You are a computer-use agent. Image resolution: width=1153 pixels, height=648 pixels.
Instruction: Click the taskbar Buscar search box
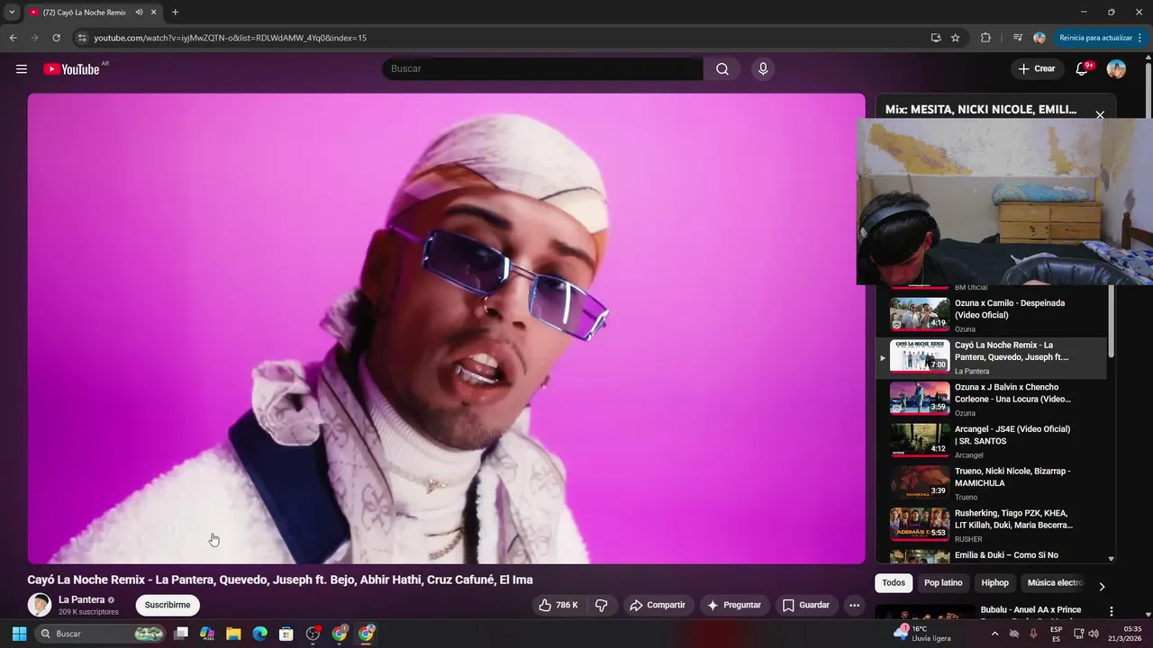tap(101, 634)
